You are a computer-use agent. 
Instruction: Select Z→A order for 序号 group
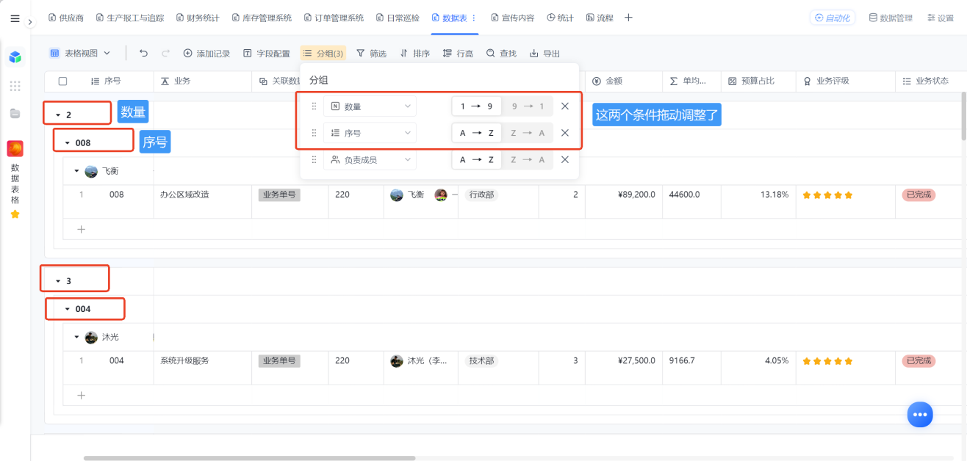(528, 133)
